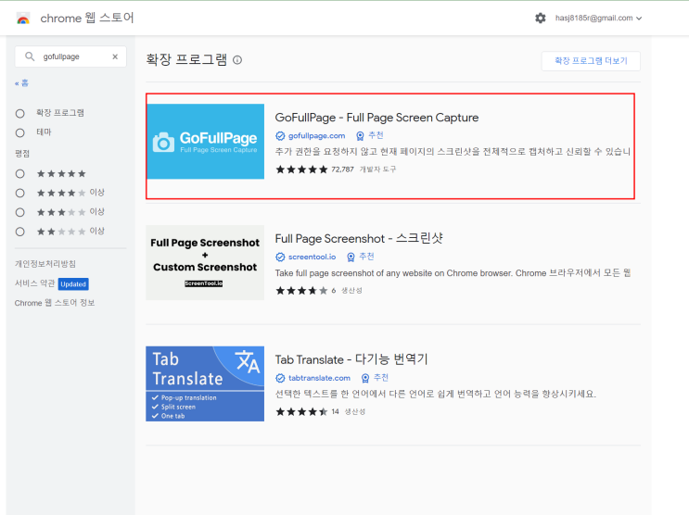Click verified badge next to gofullpage.com

pyautogui.click(x=280, y=135)
